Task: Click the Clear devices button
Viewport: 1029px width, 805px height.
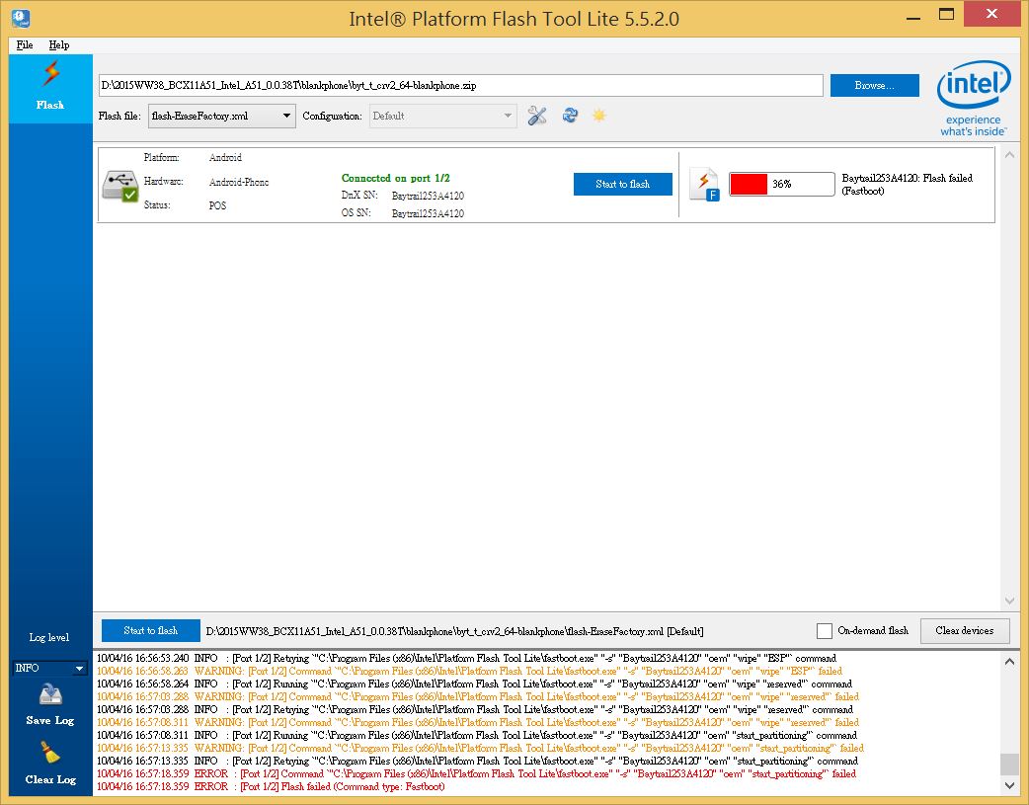Action: [964, 631]
